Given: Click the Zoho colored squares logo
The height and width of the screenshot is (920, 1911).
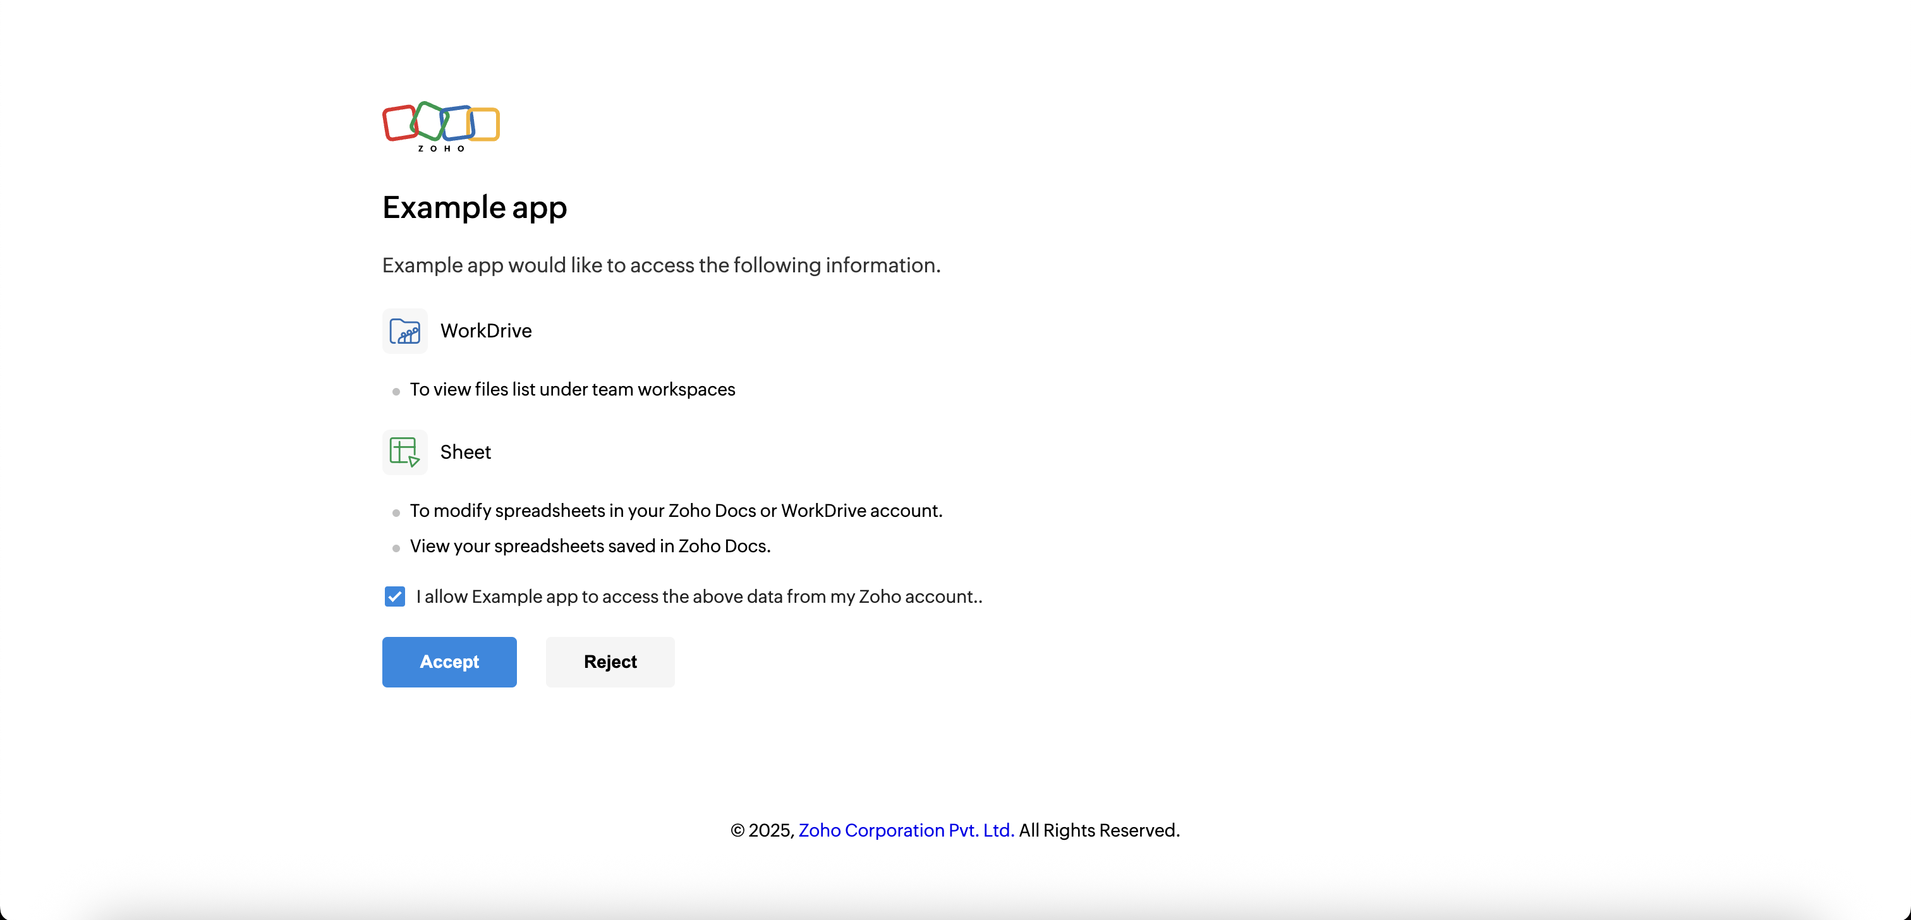Looking at the screenshot, I should pos(440,124).
